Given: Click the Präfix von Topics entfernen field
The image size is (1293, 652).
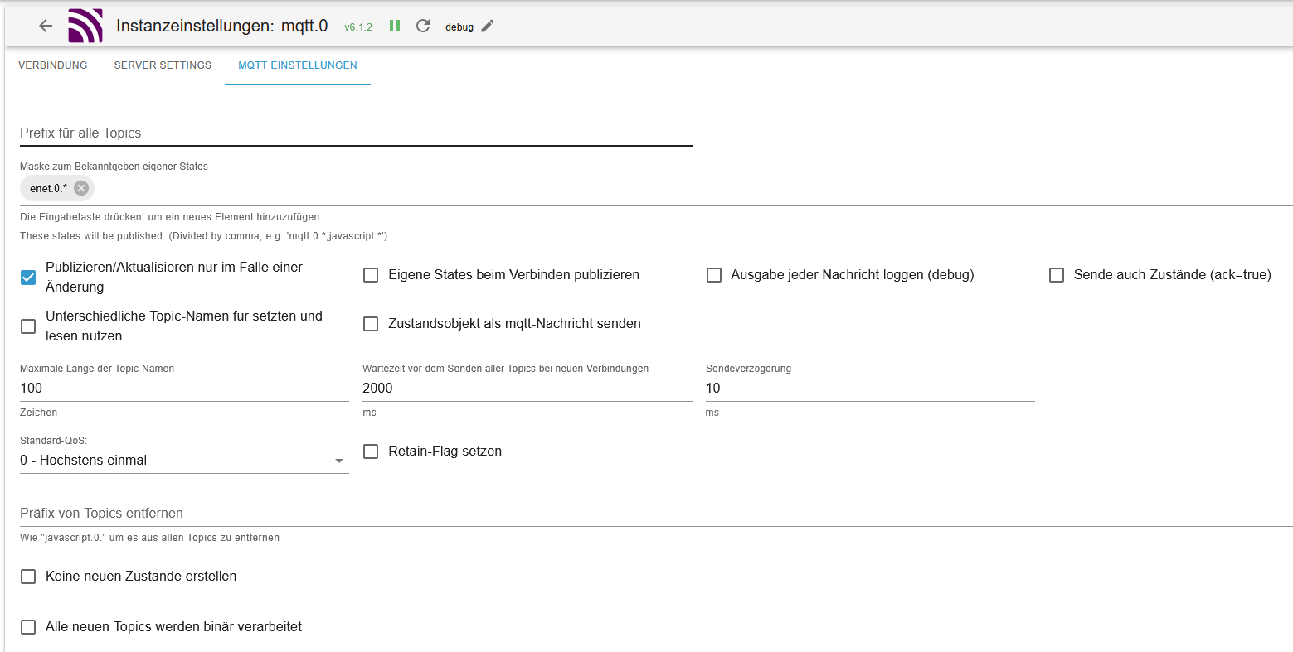Looking at the screenshot, I should pos(655,514).
